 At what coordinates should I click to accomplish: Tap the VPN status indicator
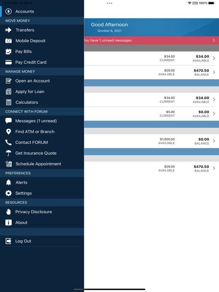(195, 3)
